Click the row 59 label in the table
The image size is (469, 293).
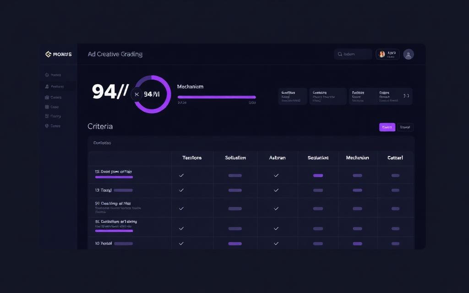113,203
